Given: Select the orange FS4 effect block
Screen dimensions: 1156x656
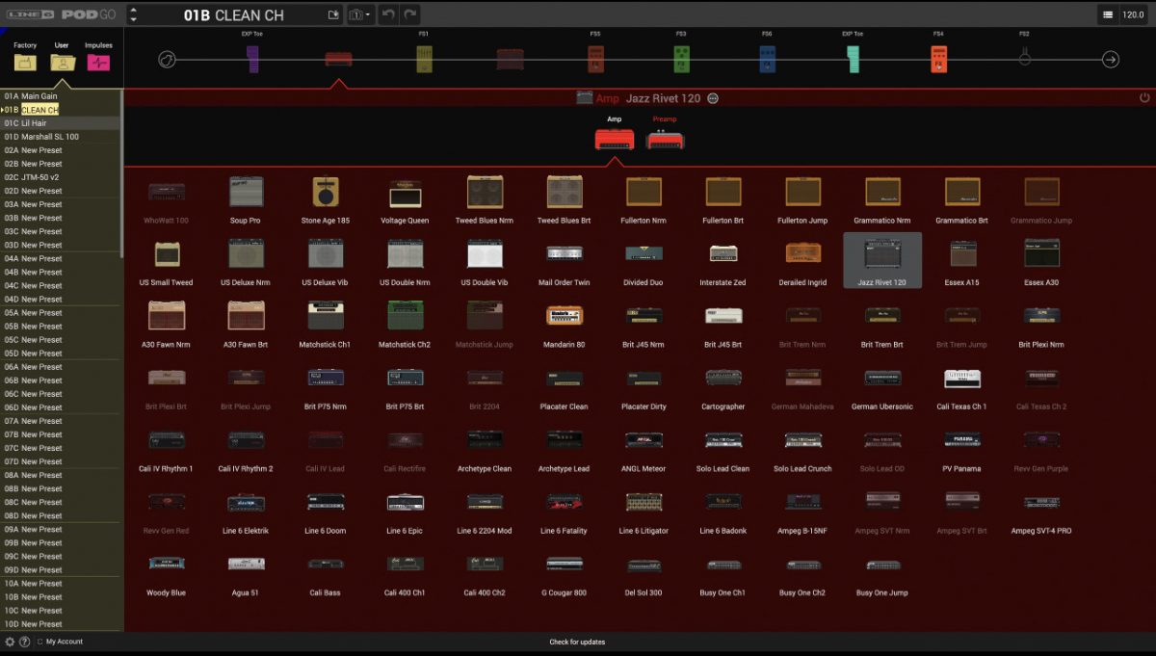Looking at the screenshot, I should (939, 60).
